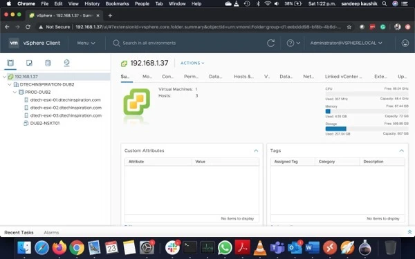This screenshot has width=415, height=259.
Task: Switch to the Hosts & Clusters tab
Action: [x=243, y=77]
